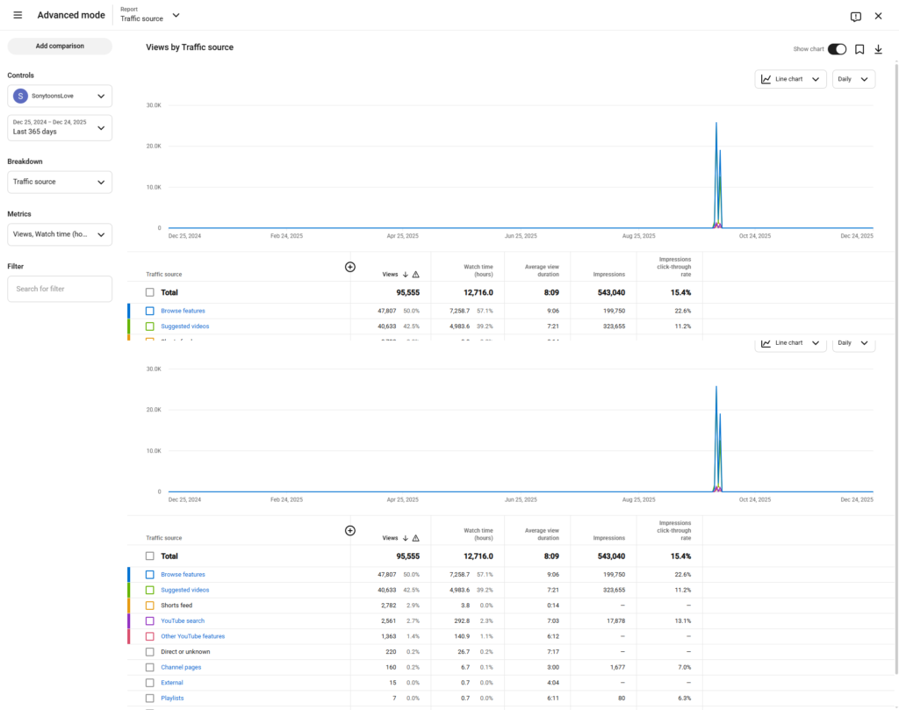Check the Shorts feed row checkbox
Image resolution: width=899 pixels, height=710 pixels.
point(150,606)
